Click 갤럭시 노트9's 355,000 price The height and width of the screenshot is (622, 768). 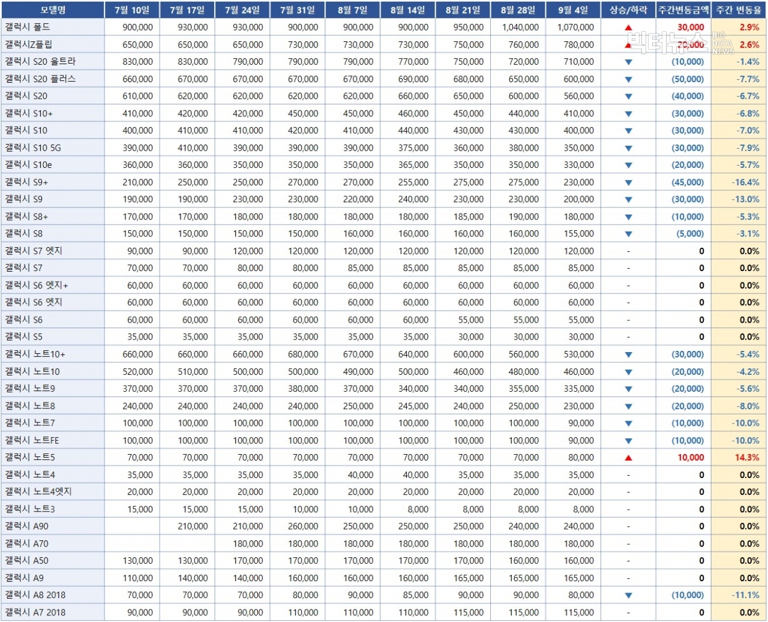(524, 389)
